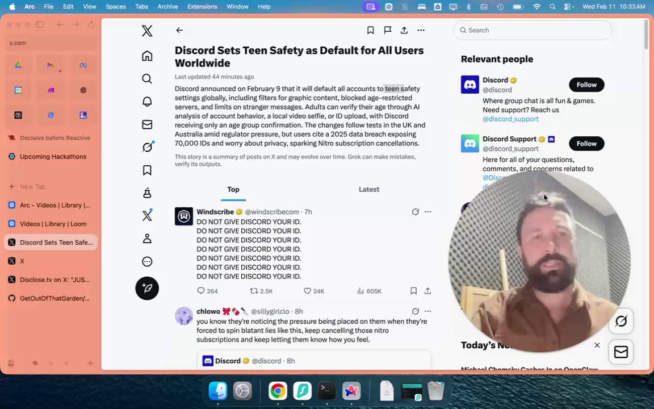Image resolution: width=654 pixels, height=409 pixels.
Task: Open story more options ellipsis
Action: click(421, 30)
